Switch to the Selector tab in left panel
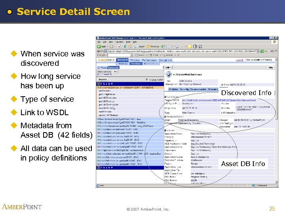Screen dimensions: 285x213 click(114, 67)
